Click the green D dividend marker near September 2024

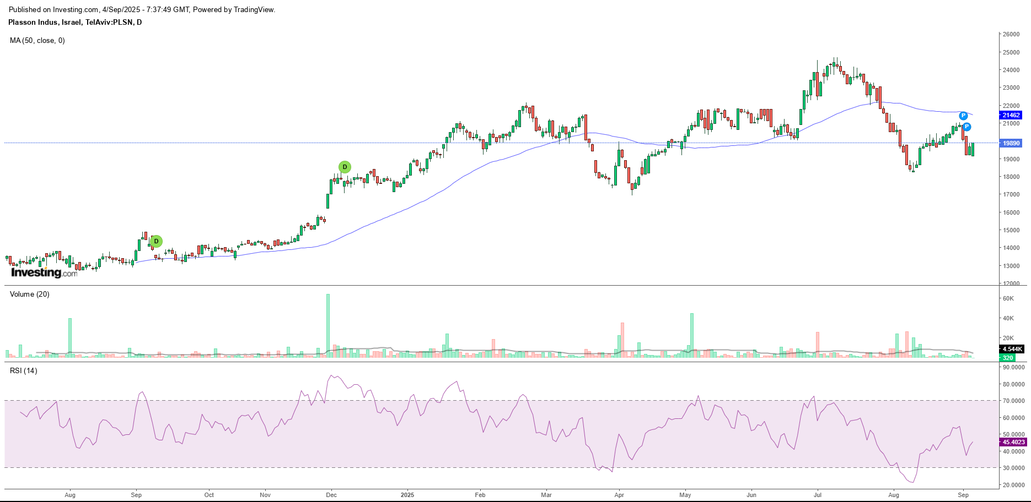click(x=156, y=241)
